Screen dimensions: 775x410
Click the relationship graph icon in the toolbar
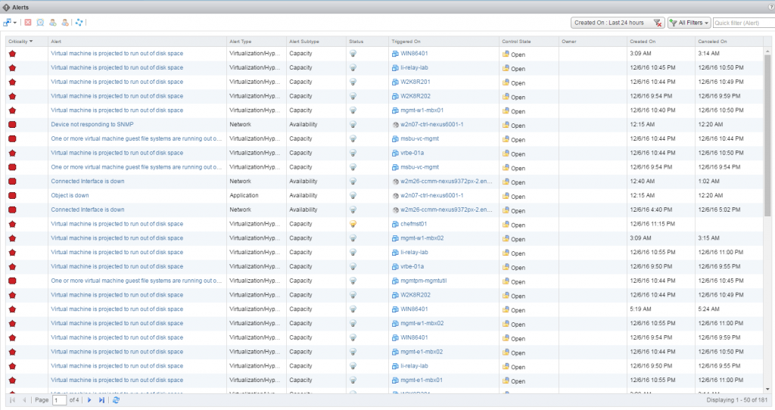click(79, 23)
